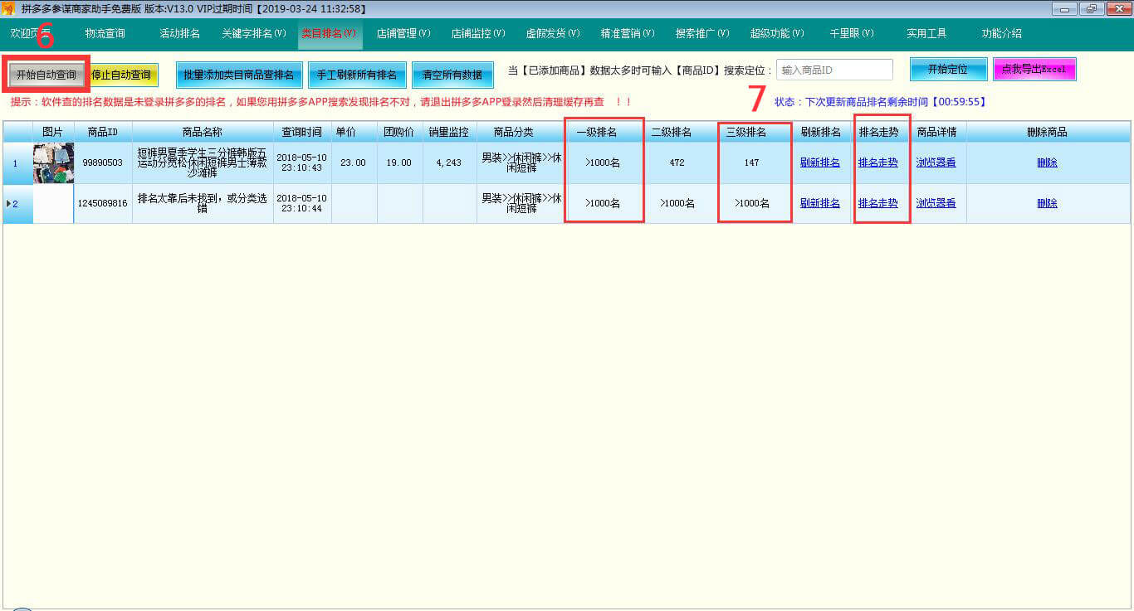Viewport: 1134px width, 611px height.
Task: Click query time cell 2018-05-10 23:10:44
Action: click(x=302, y=203)
